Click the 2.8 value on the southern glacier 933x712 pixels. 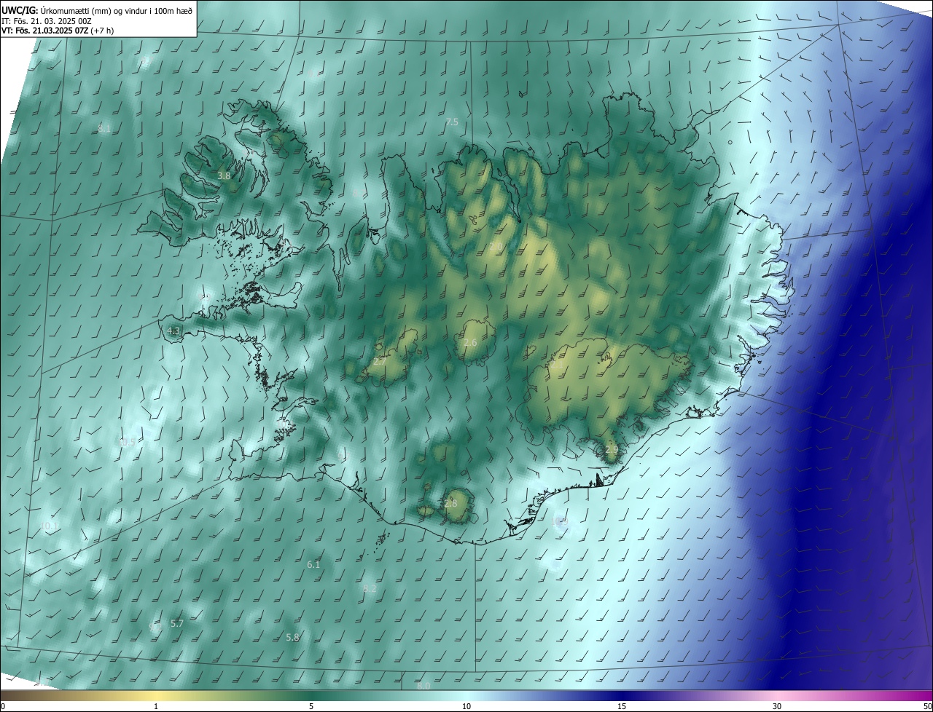[450, 503]
